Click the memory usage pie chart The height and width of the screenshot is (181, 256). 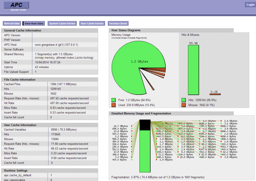pyautogui.click(x=139, y=68)
